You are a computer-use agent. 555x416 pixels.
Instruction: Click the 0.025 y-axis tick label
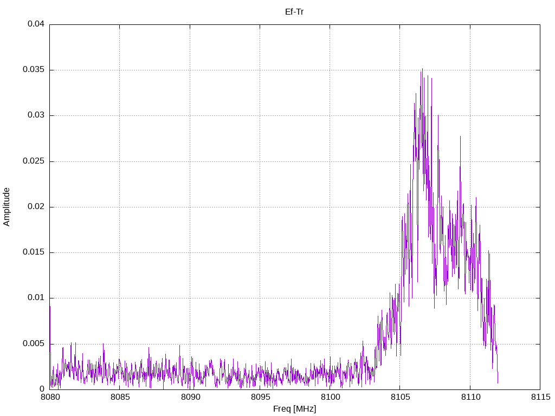click(x=34, y=161)
